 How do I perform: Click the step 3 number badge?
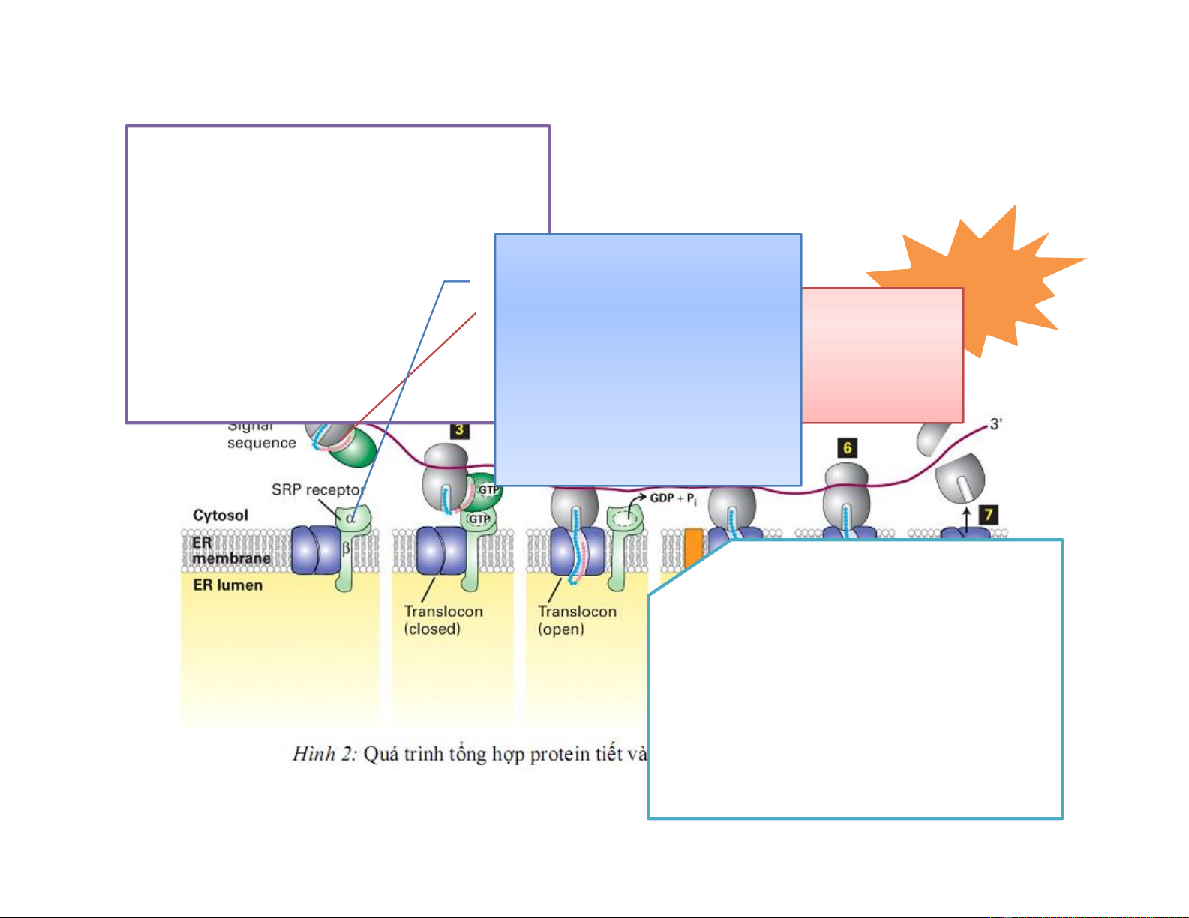click(x=459, y=430)
